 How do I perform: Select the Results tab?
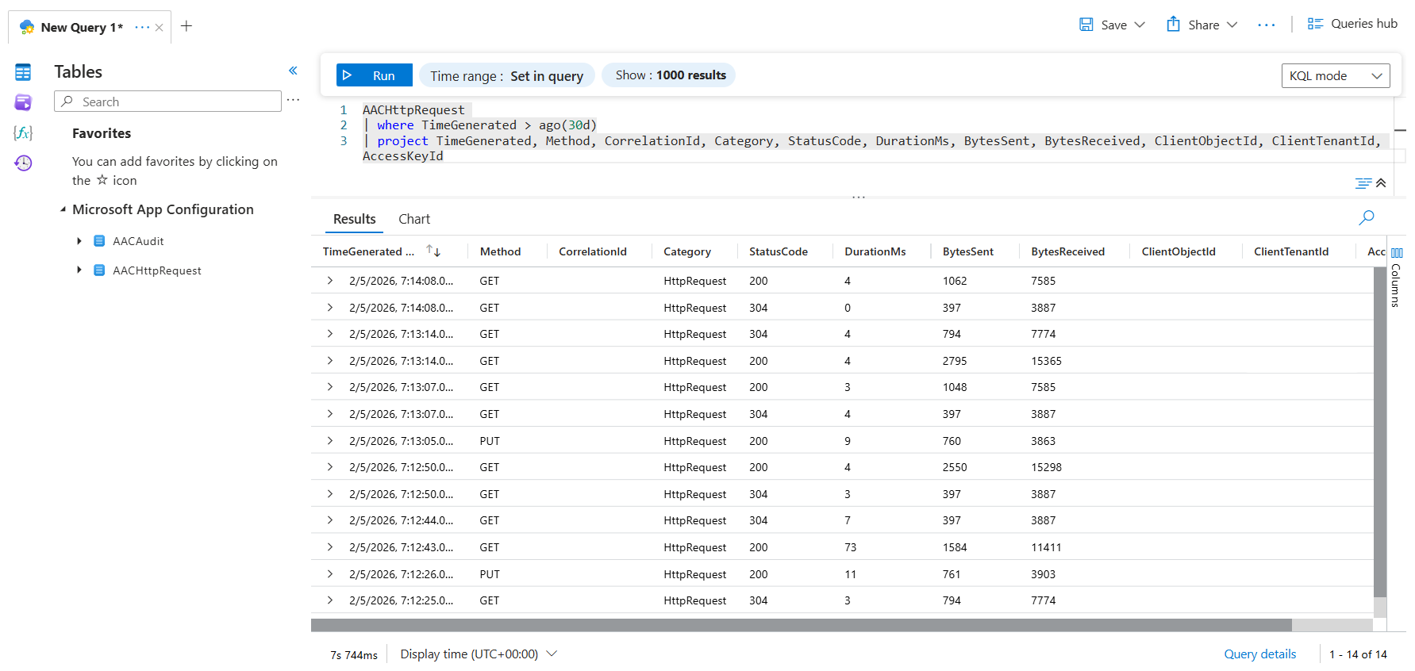pos(354,219)
